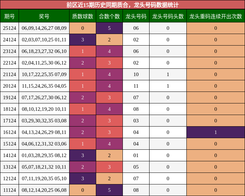The height and width of the screenshot is (196, 245).
Task: Click period number 13124
Action: pos(9,167)
